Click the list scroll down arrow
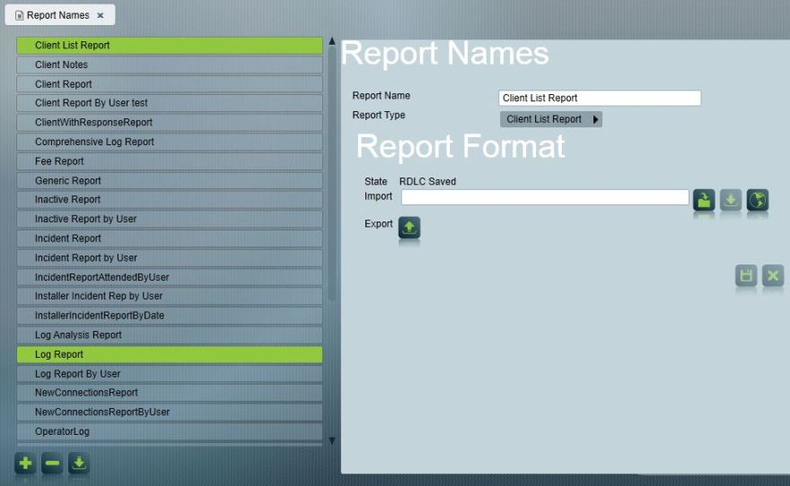This screenshot has width=790, height=486. click(332, 441)
